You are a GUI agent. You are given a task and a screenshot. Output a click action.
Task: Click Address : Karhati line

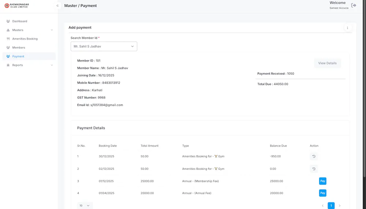point(90,90)
